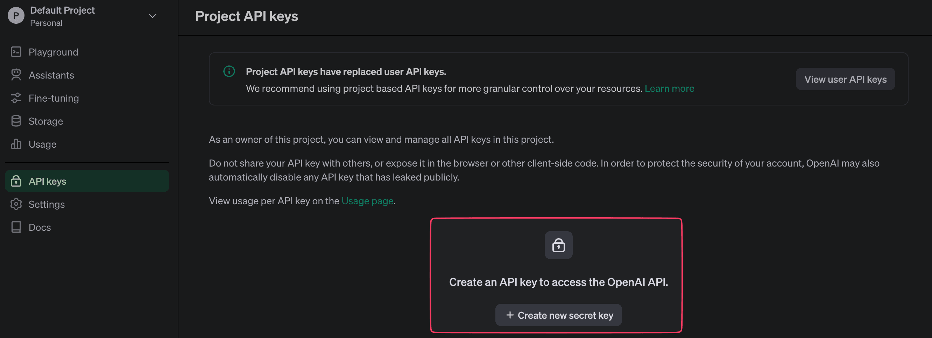The image size is (932, 338).
Task: Open the Usage page link
Action: [367, 201]
